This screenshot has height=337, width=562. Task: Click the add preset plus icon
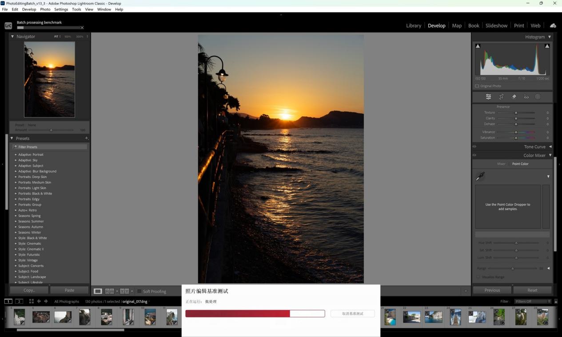(x=87, y=139)
